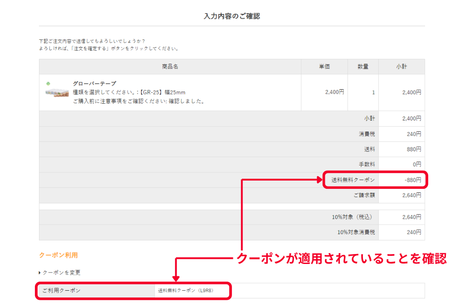Screen dimensions: 464x307
Task: Click the -880円 coupon discount value
Action: (413, 180)
